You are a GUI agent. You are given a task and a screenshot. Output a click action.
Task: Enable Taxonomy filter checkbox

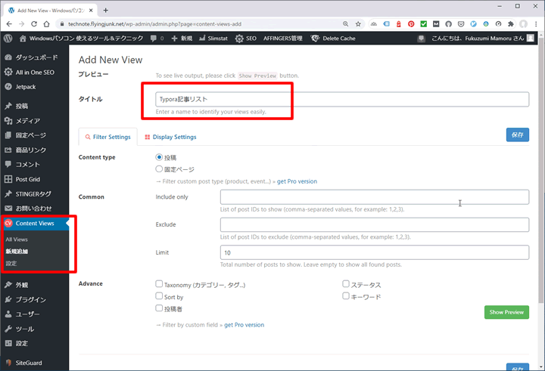pos(159,284)
